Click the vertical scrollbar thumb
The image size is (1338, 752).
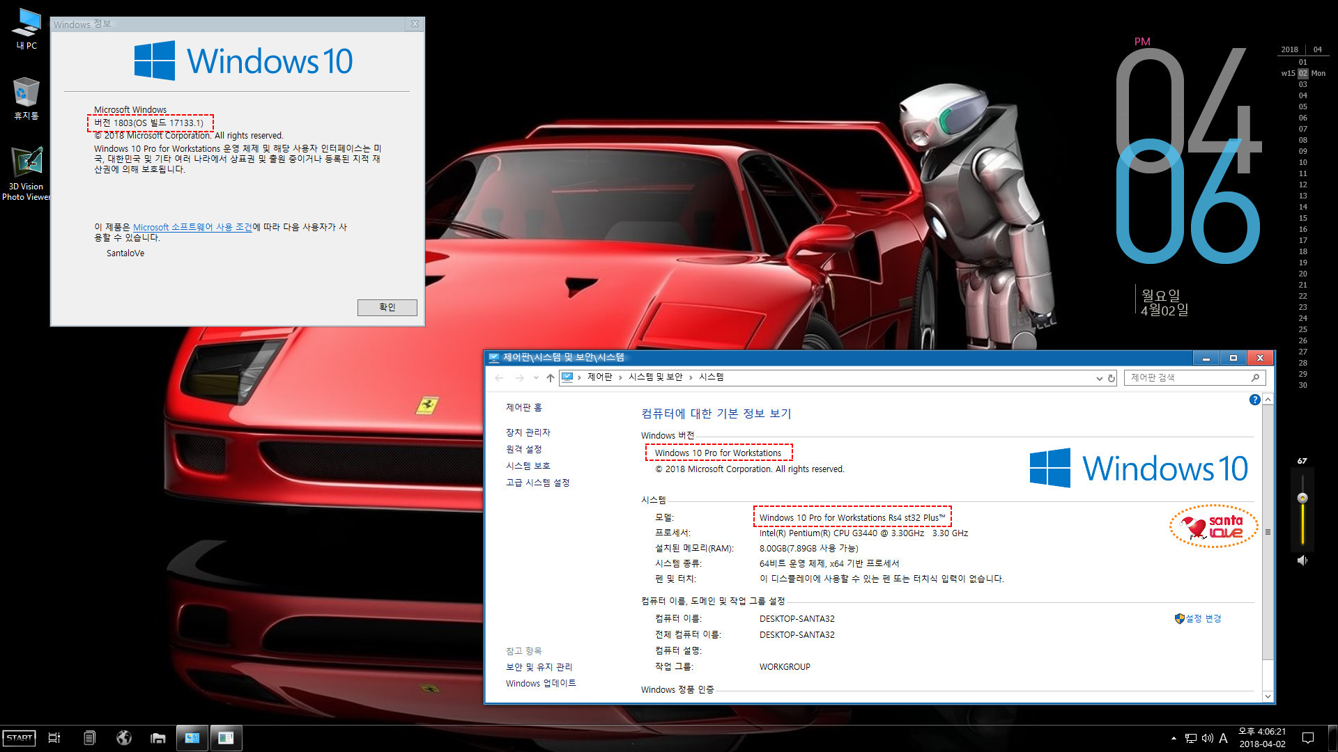[x=1268, y=532]
